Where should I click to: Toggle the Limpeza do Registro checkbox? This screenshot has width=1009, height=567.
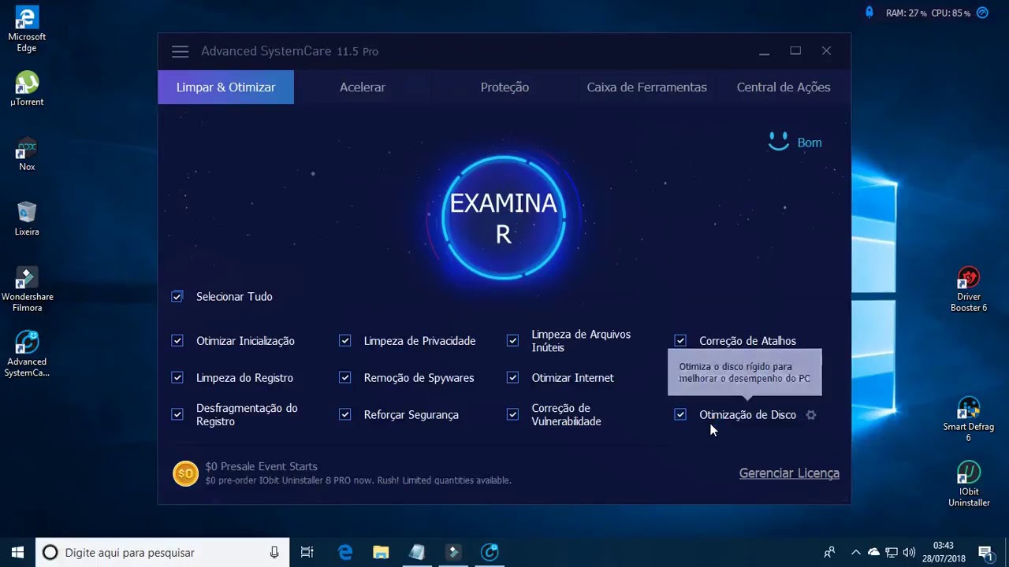click(177, 378)
